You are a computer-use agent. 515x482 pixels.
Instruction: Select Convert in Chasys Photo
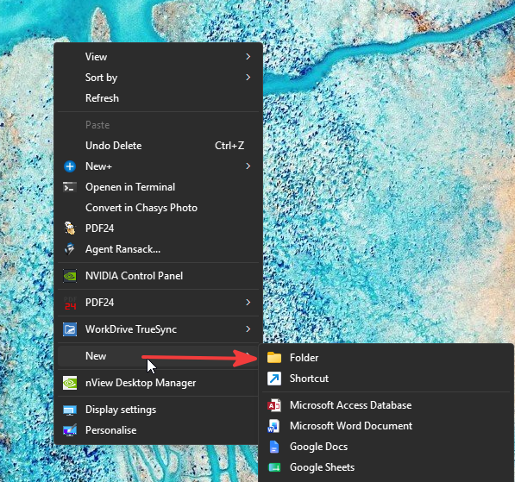tap(159, 208)
